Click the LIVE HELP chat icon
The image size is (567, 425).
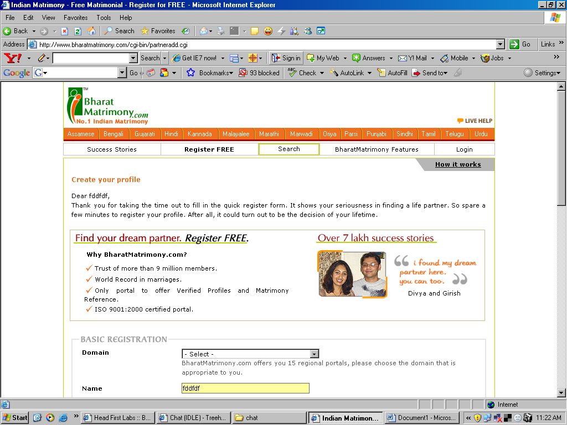coord(460,121)
